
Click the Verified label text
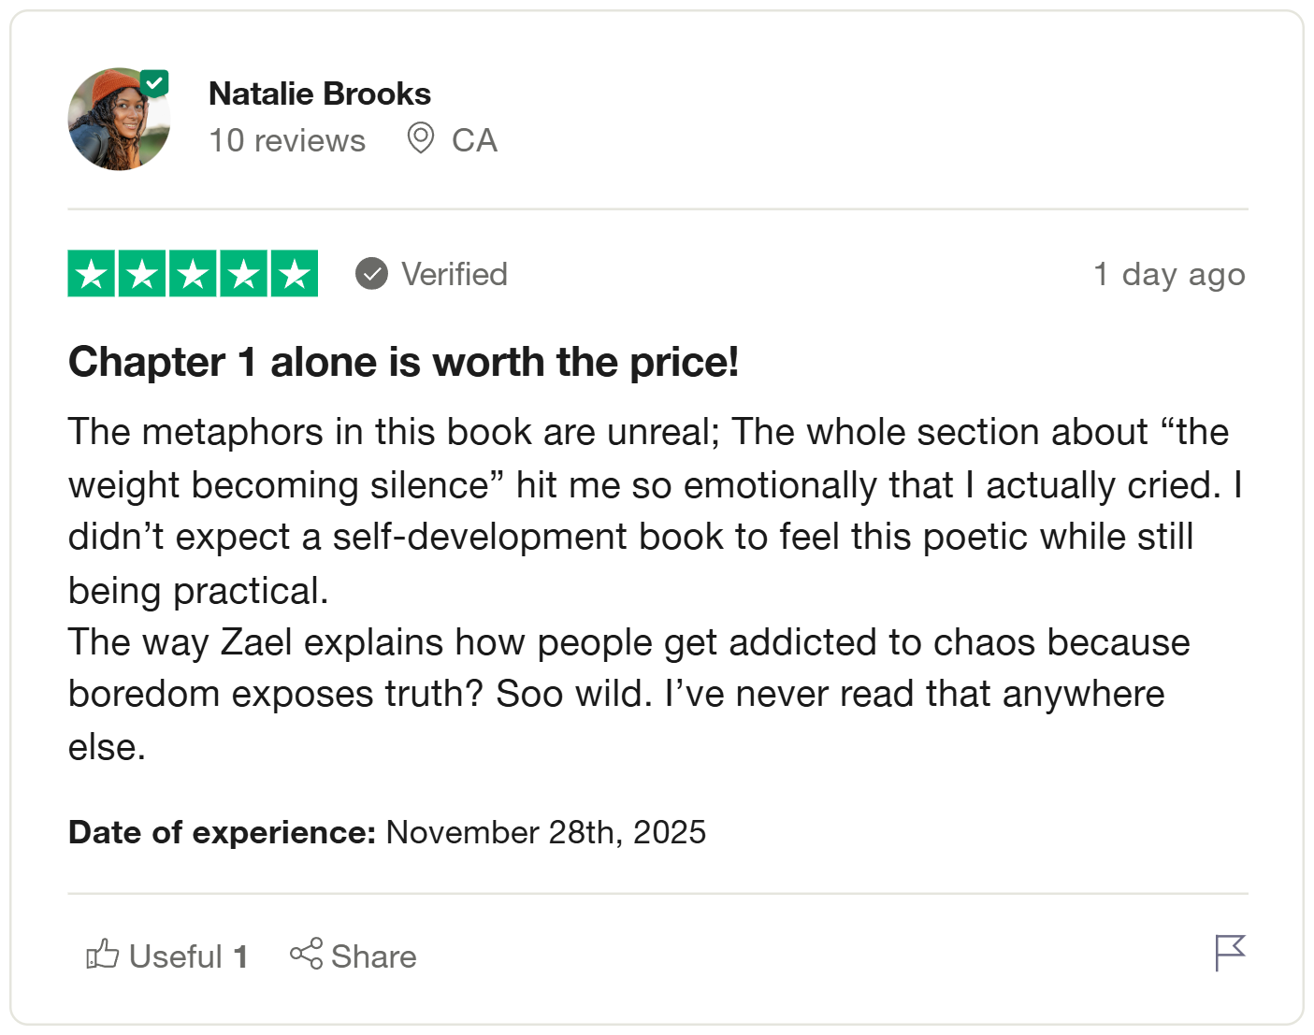(455, 274)
